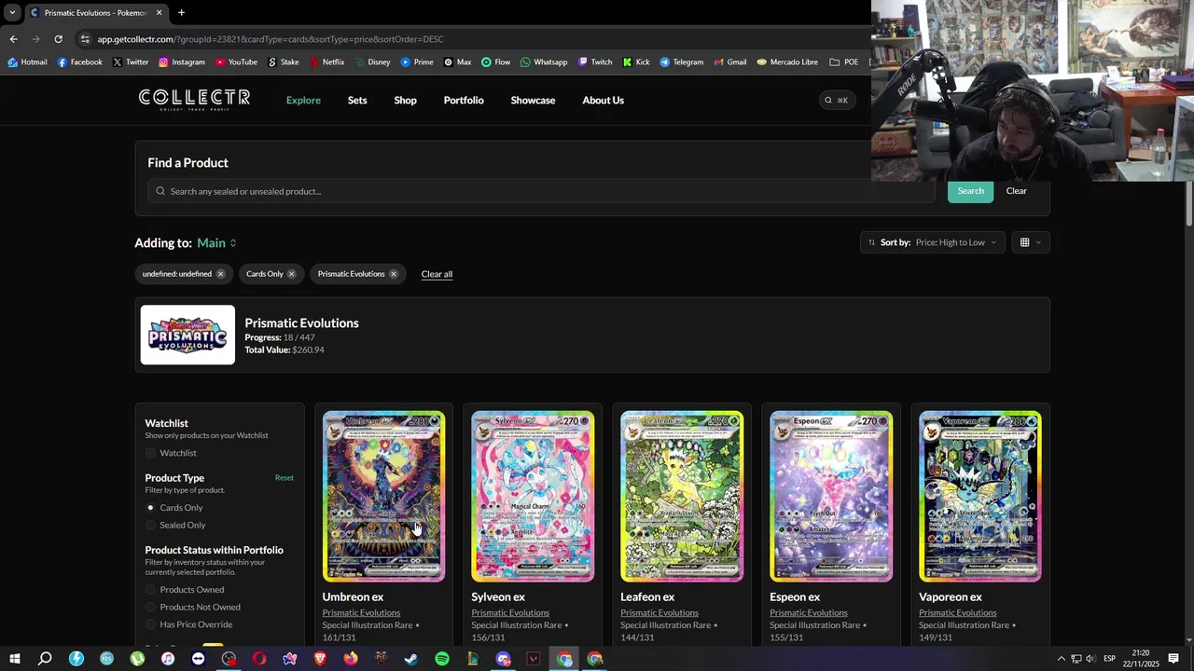The height and width of the screenshot is (671, 1194).
Task: Change the 'Adding to: Main' portfolio selector
Action: [x=216, y=242]
